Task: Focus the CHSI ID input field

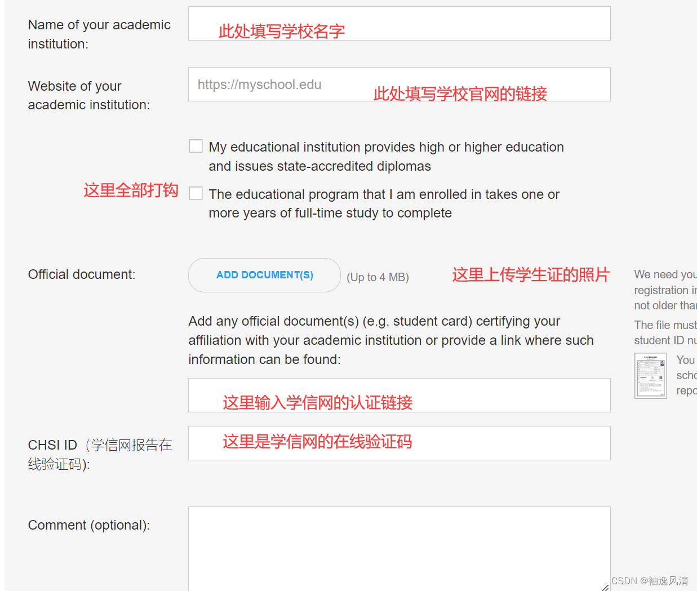Action: [x=399, y=443]
